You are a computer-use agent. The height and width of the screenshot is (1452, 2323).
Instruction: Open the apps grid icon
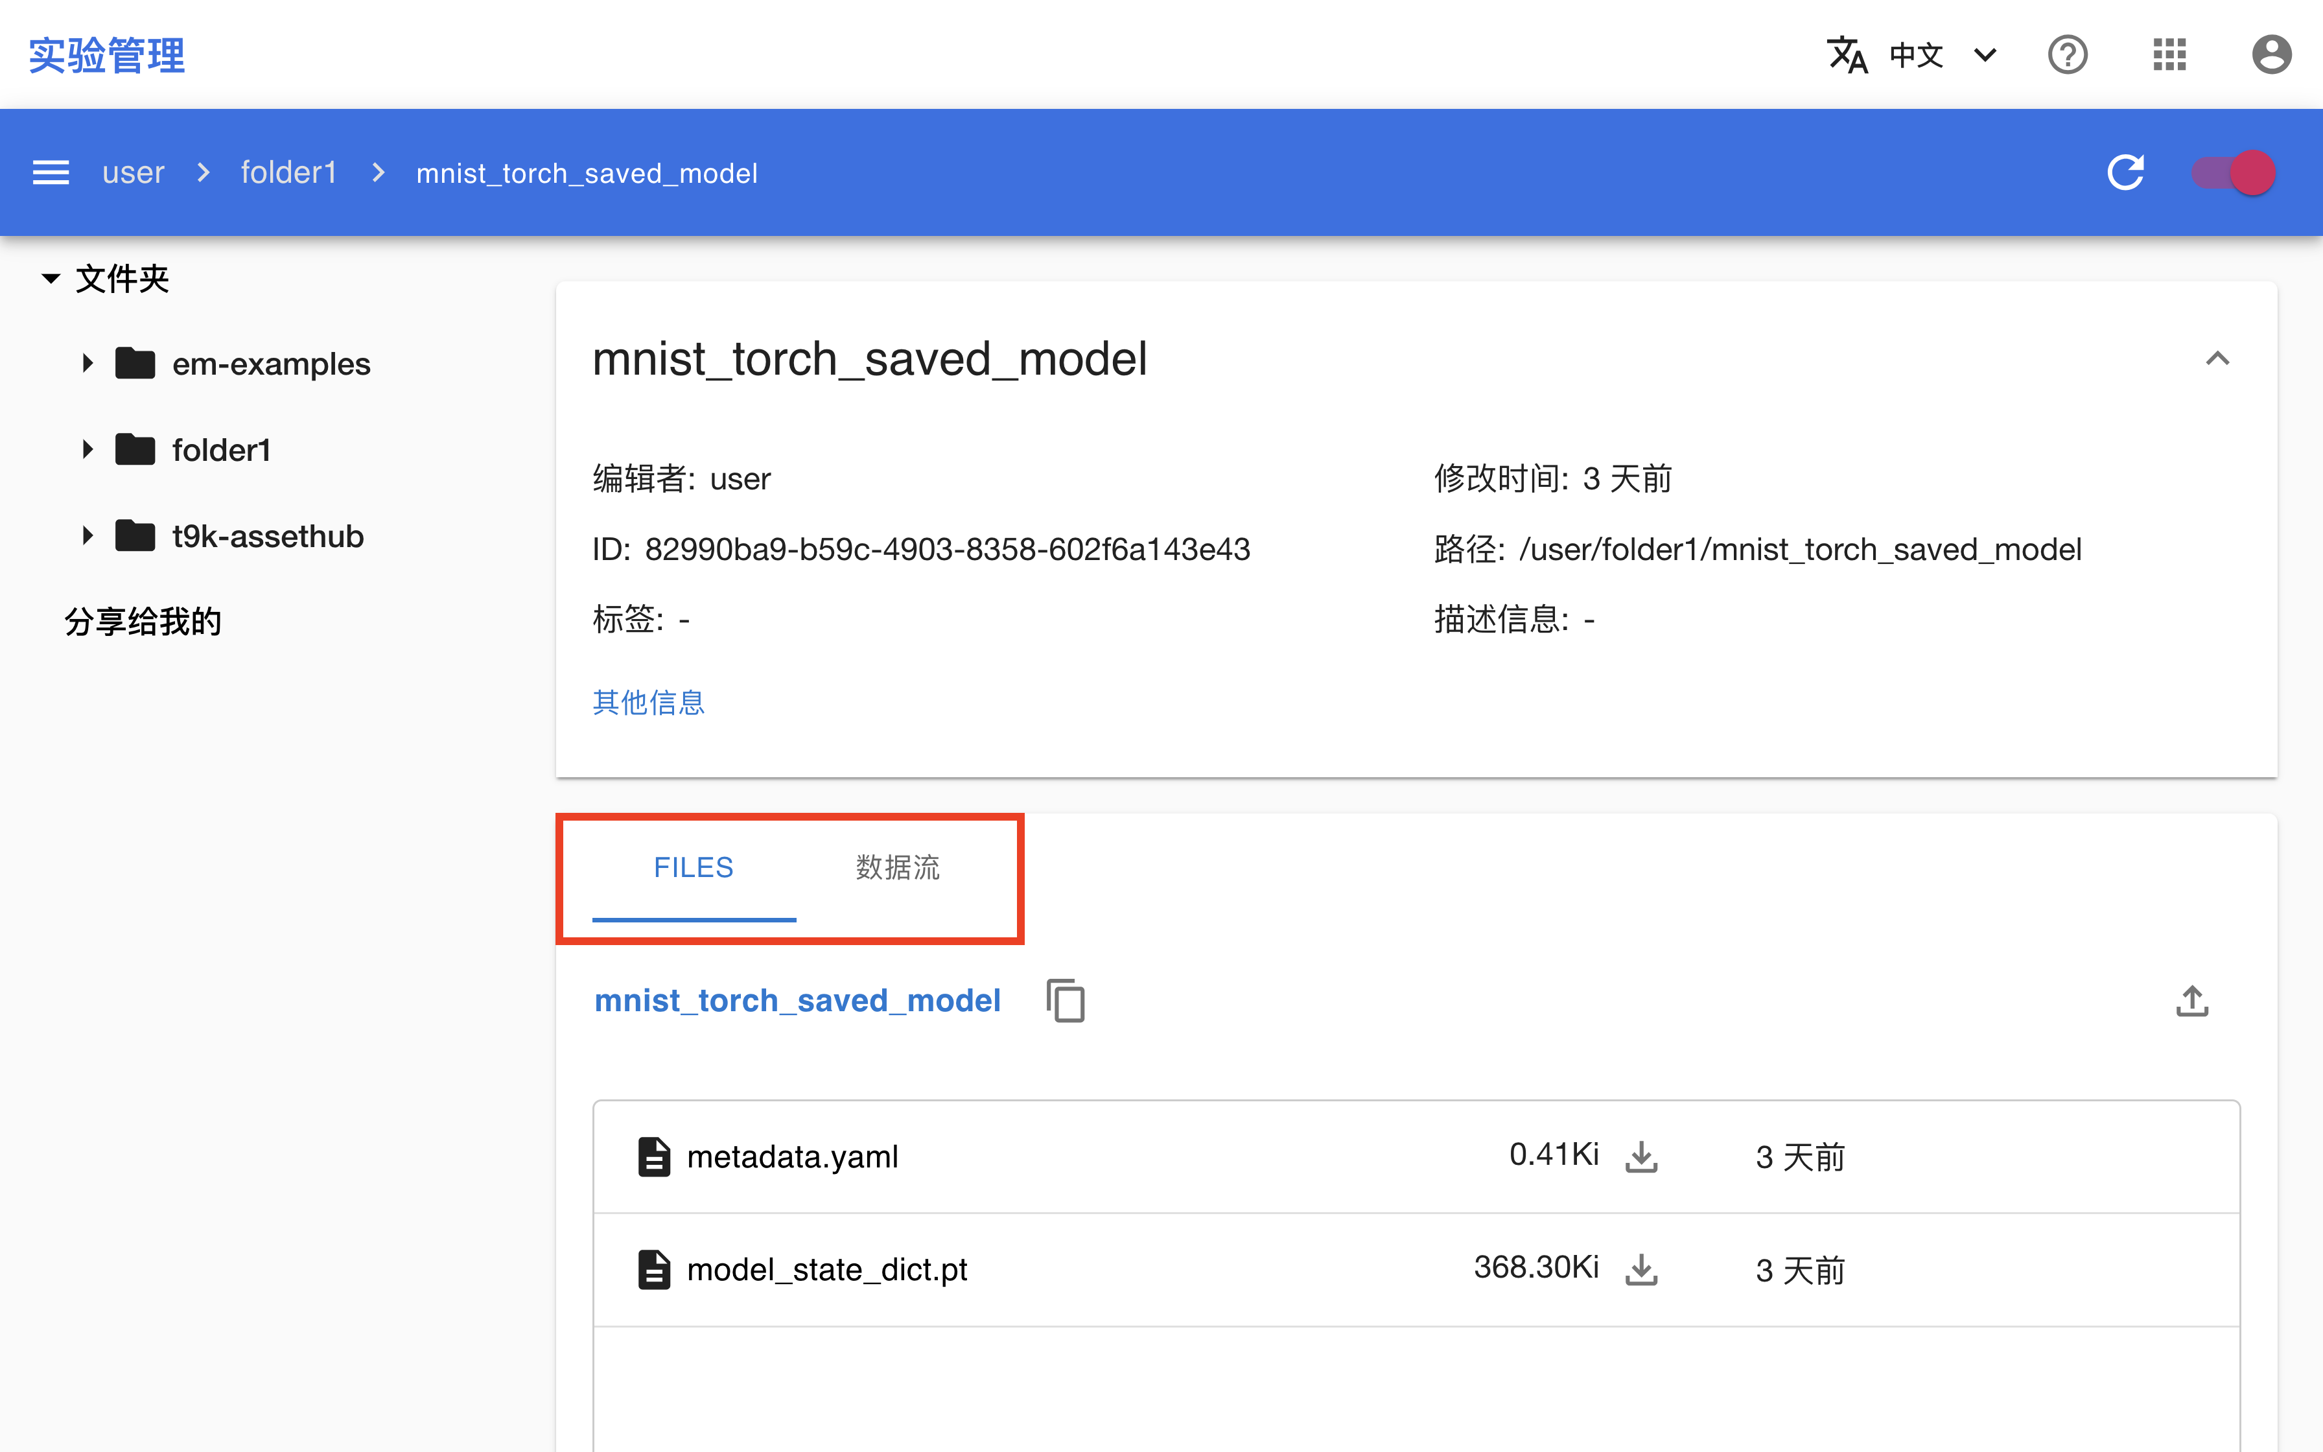(2169, 54)
